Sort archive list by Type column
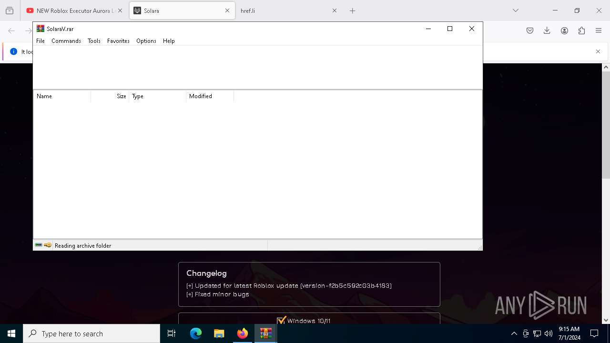 158,96
